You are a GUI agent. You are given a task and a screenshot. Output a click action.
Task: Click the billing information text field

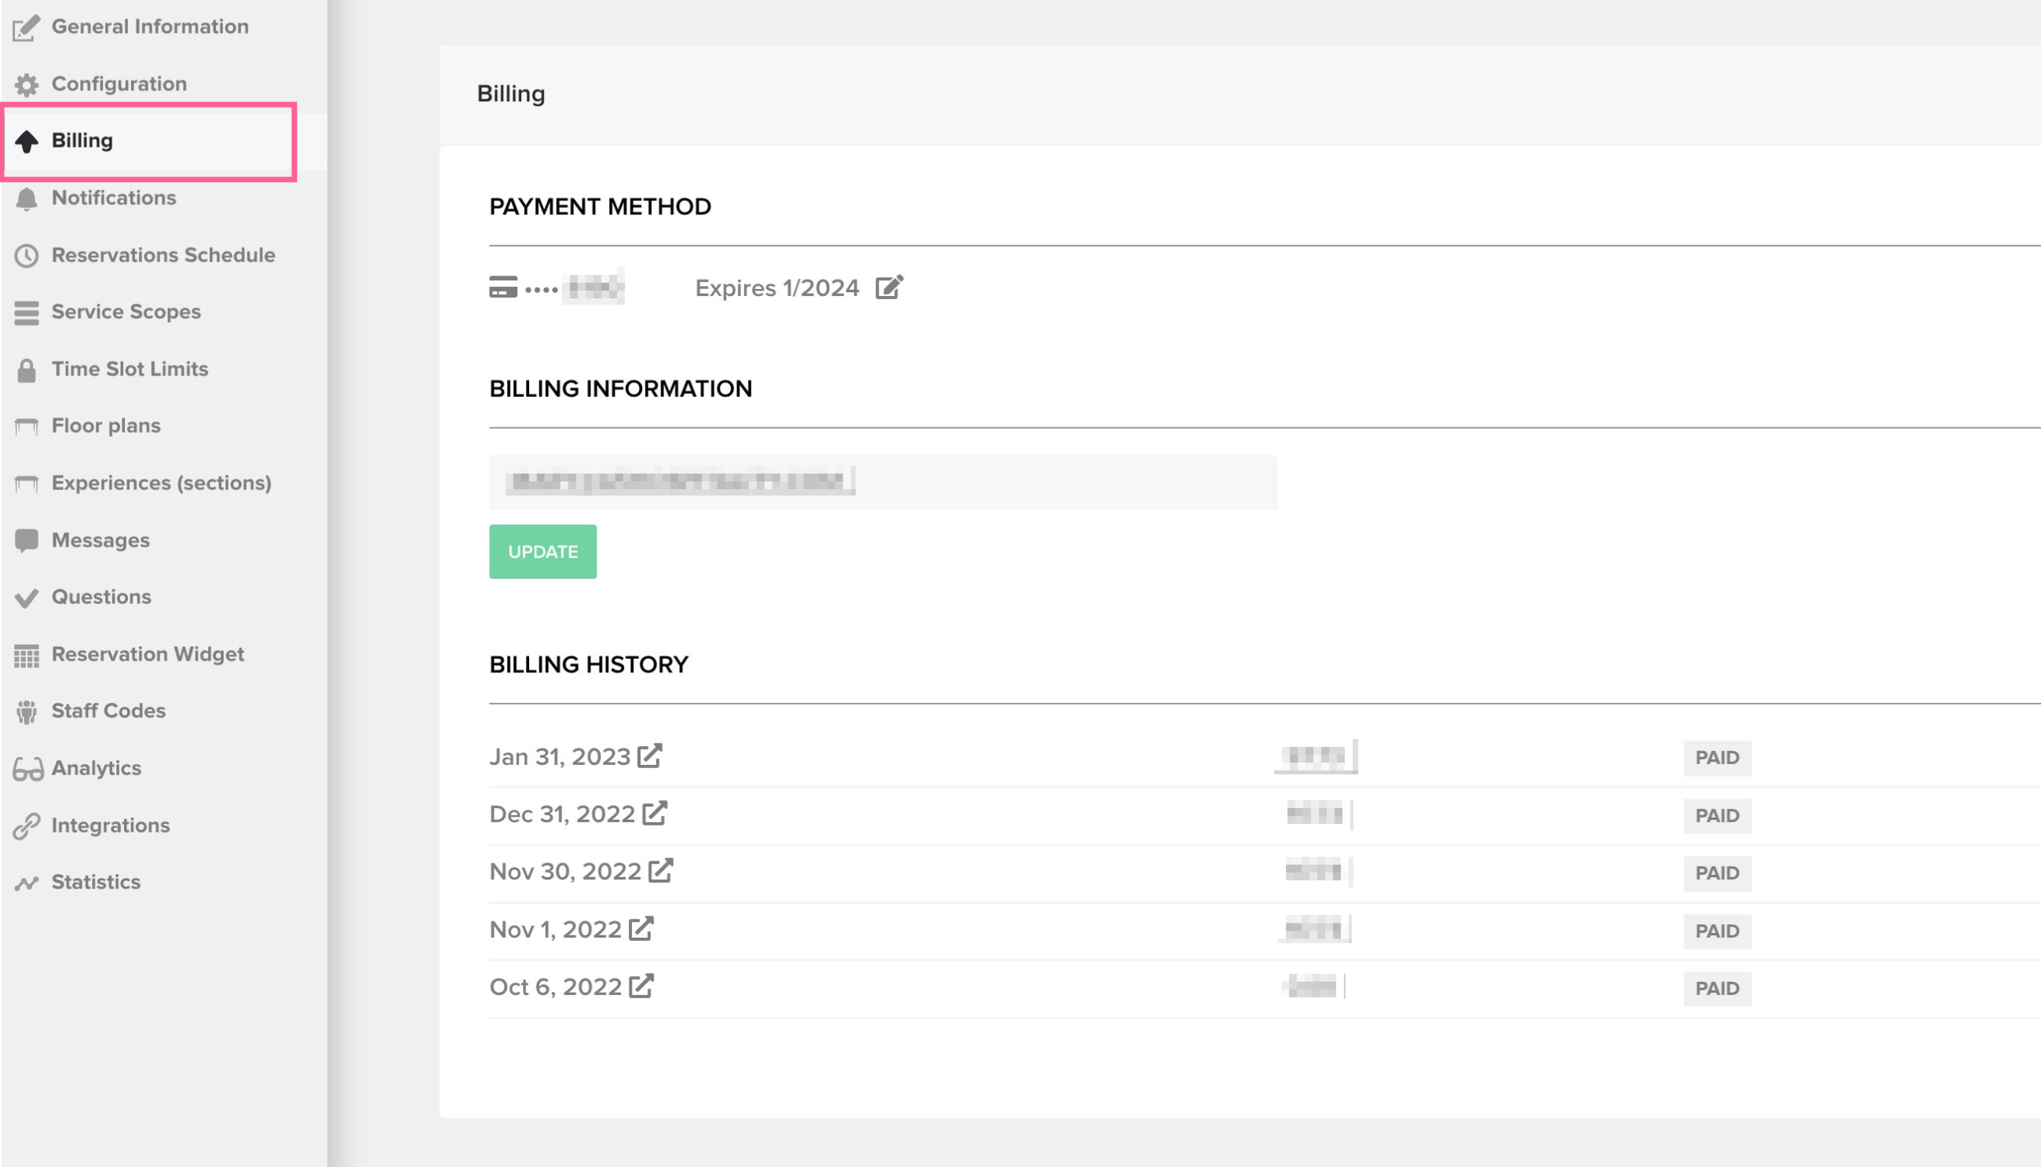click(x=882, y=481)
